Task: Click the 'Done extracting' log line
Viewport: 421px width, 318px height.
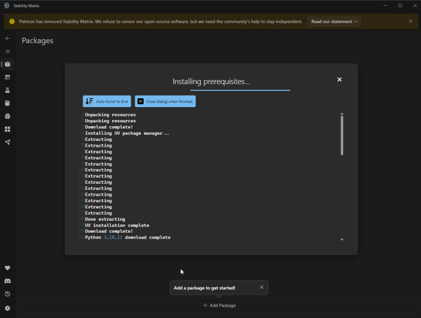Action: click(105, 219)
